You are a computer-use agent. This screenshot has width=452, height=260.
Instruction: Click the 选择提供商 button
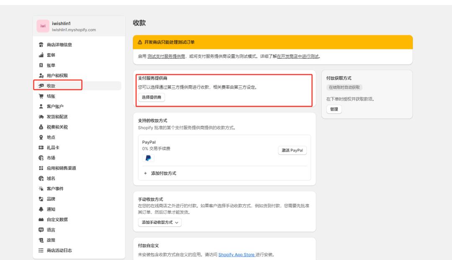coord(152,98)
